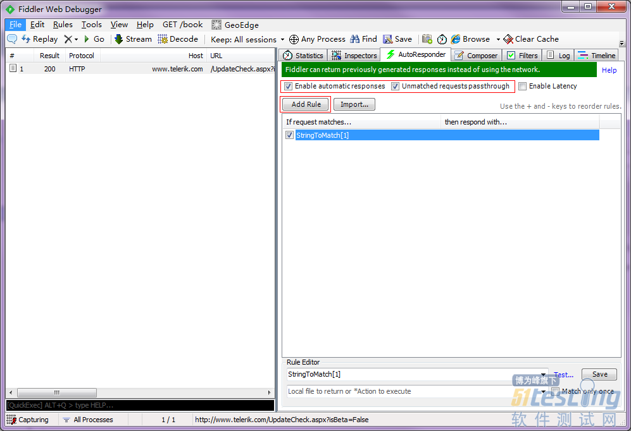
Task: Click the Import... button
Action: point(354,104)
